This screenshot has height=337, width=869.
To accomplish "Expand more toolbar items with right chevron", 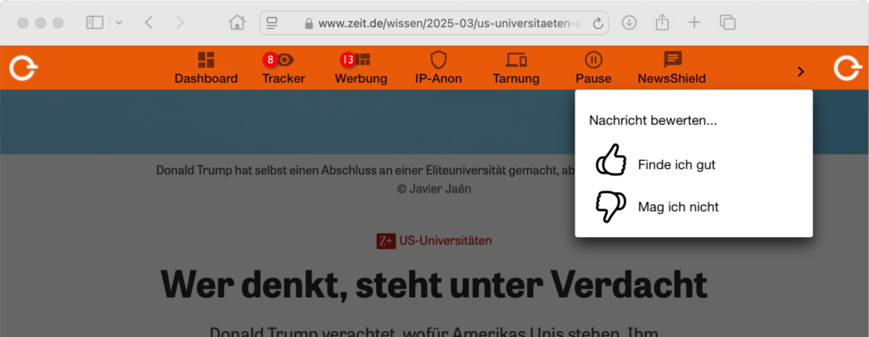I will click(x=800, y=71).
